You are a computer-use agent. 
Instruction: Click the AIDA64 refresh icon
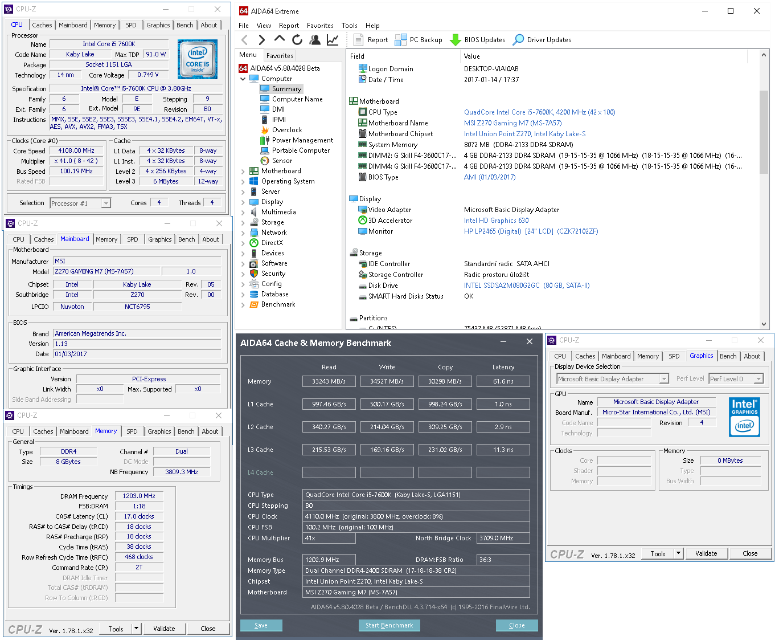(297, 39)
